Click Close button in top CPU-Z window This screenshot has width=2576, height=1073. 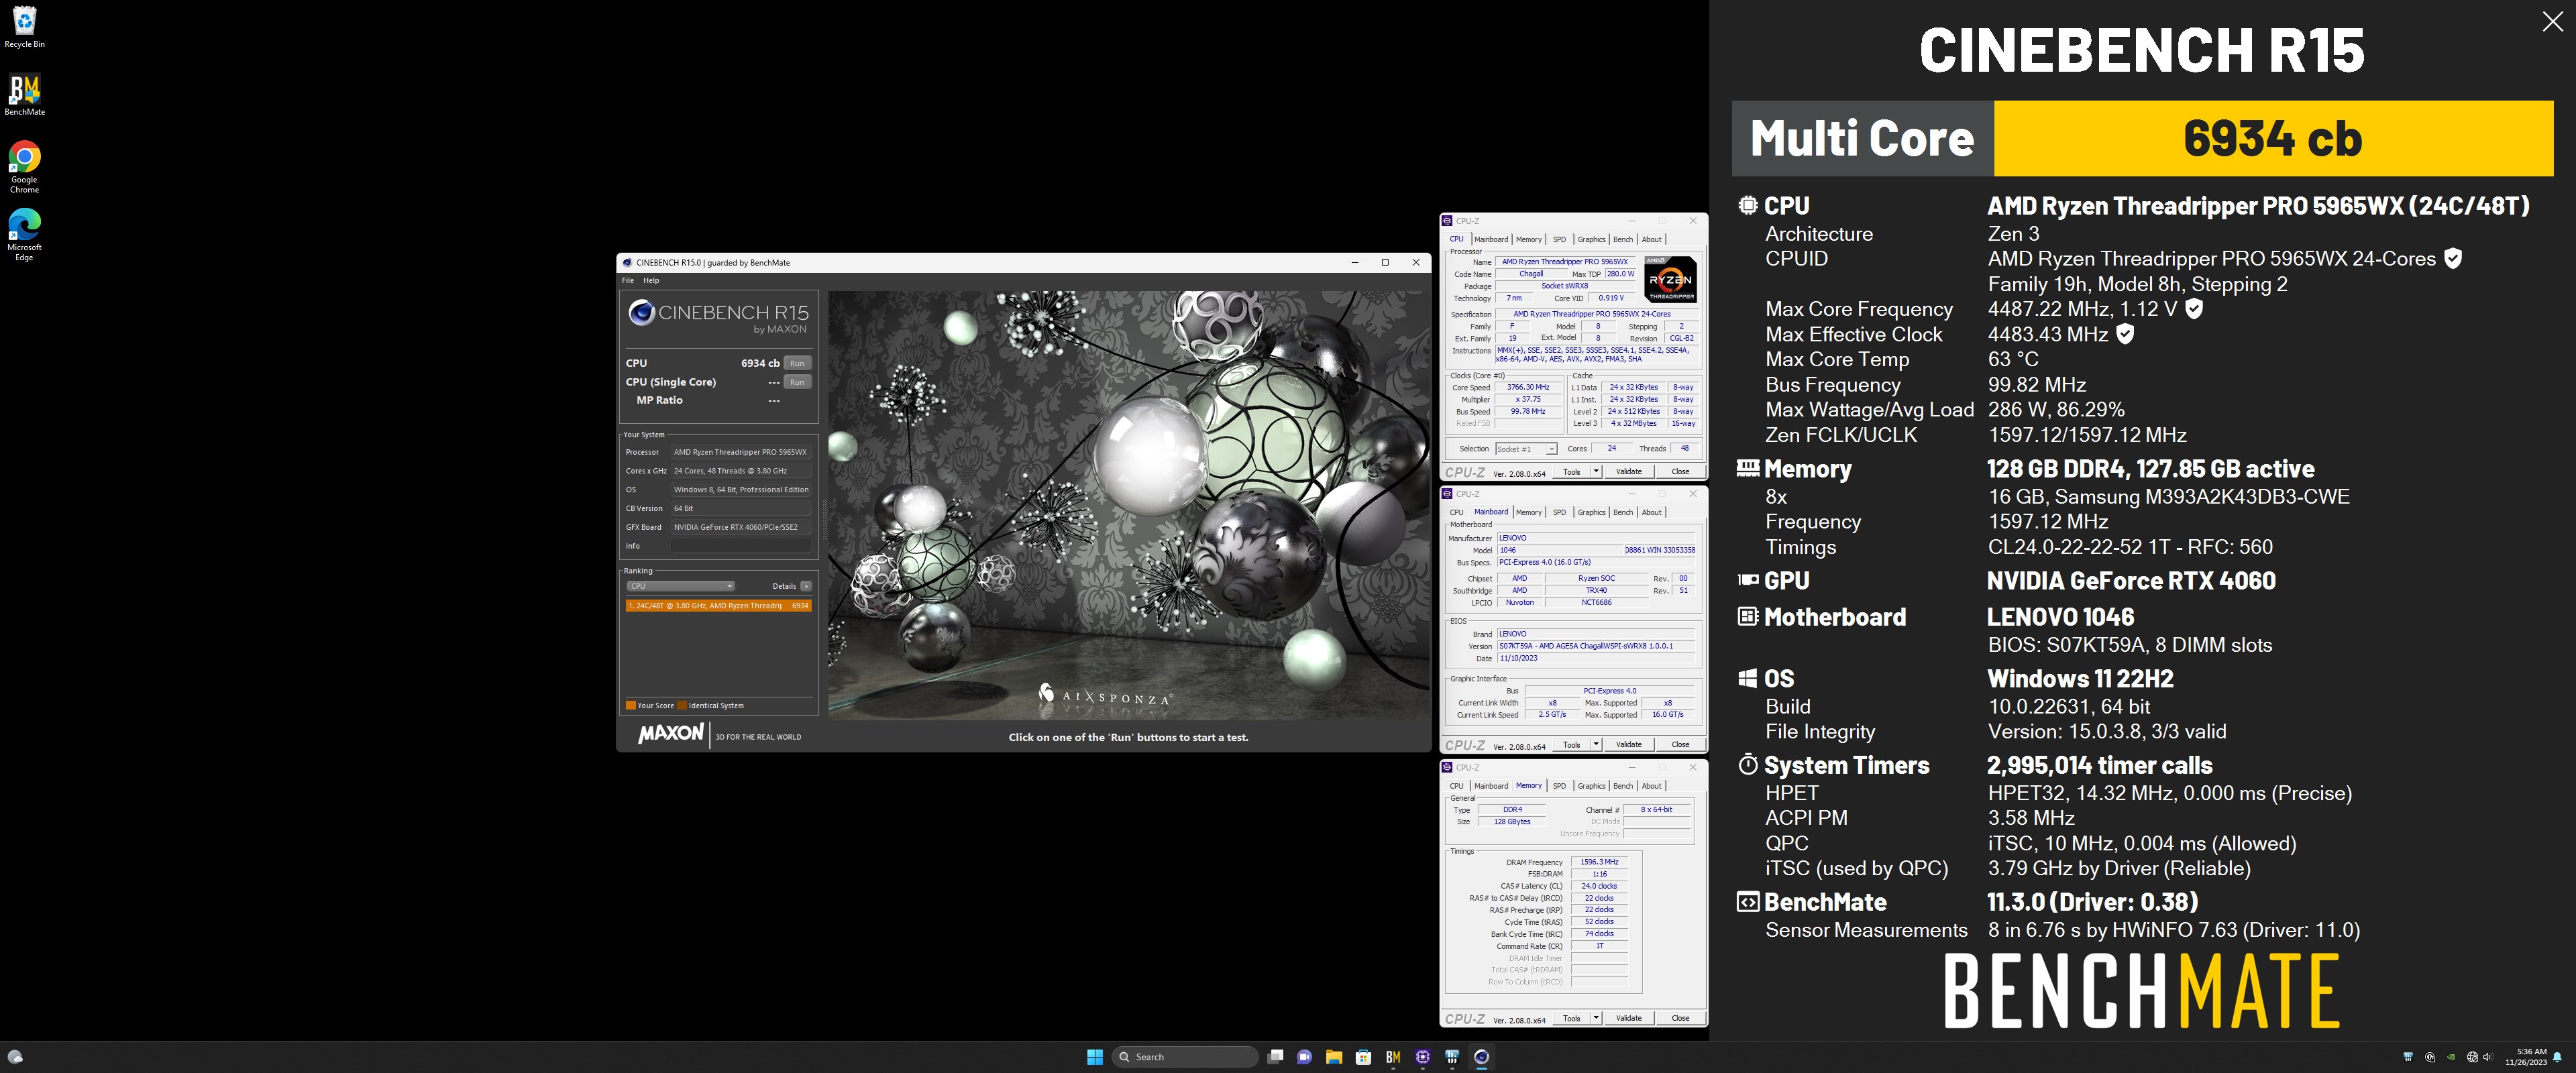tap(1680, 472)
